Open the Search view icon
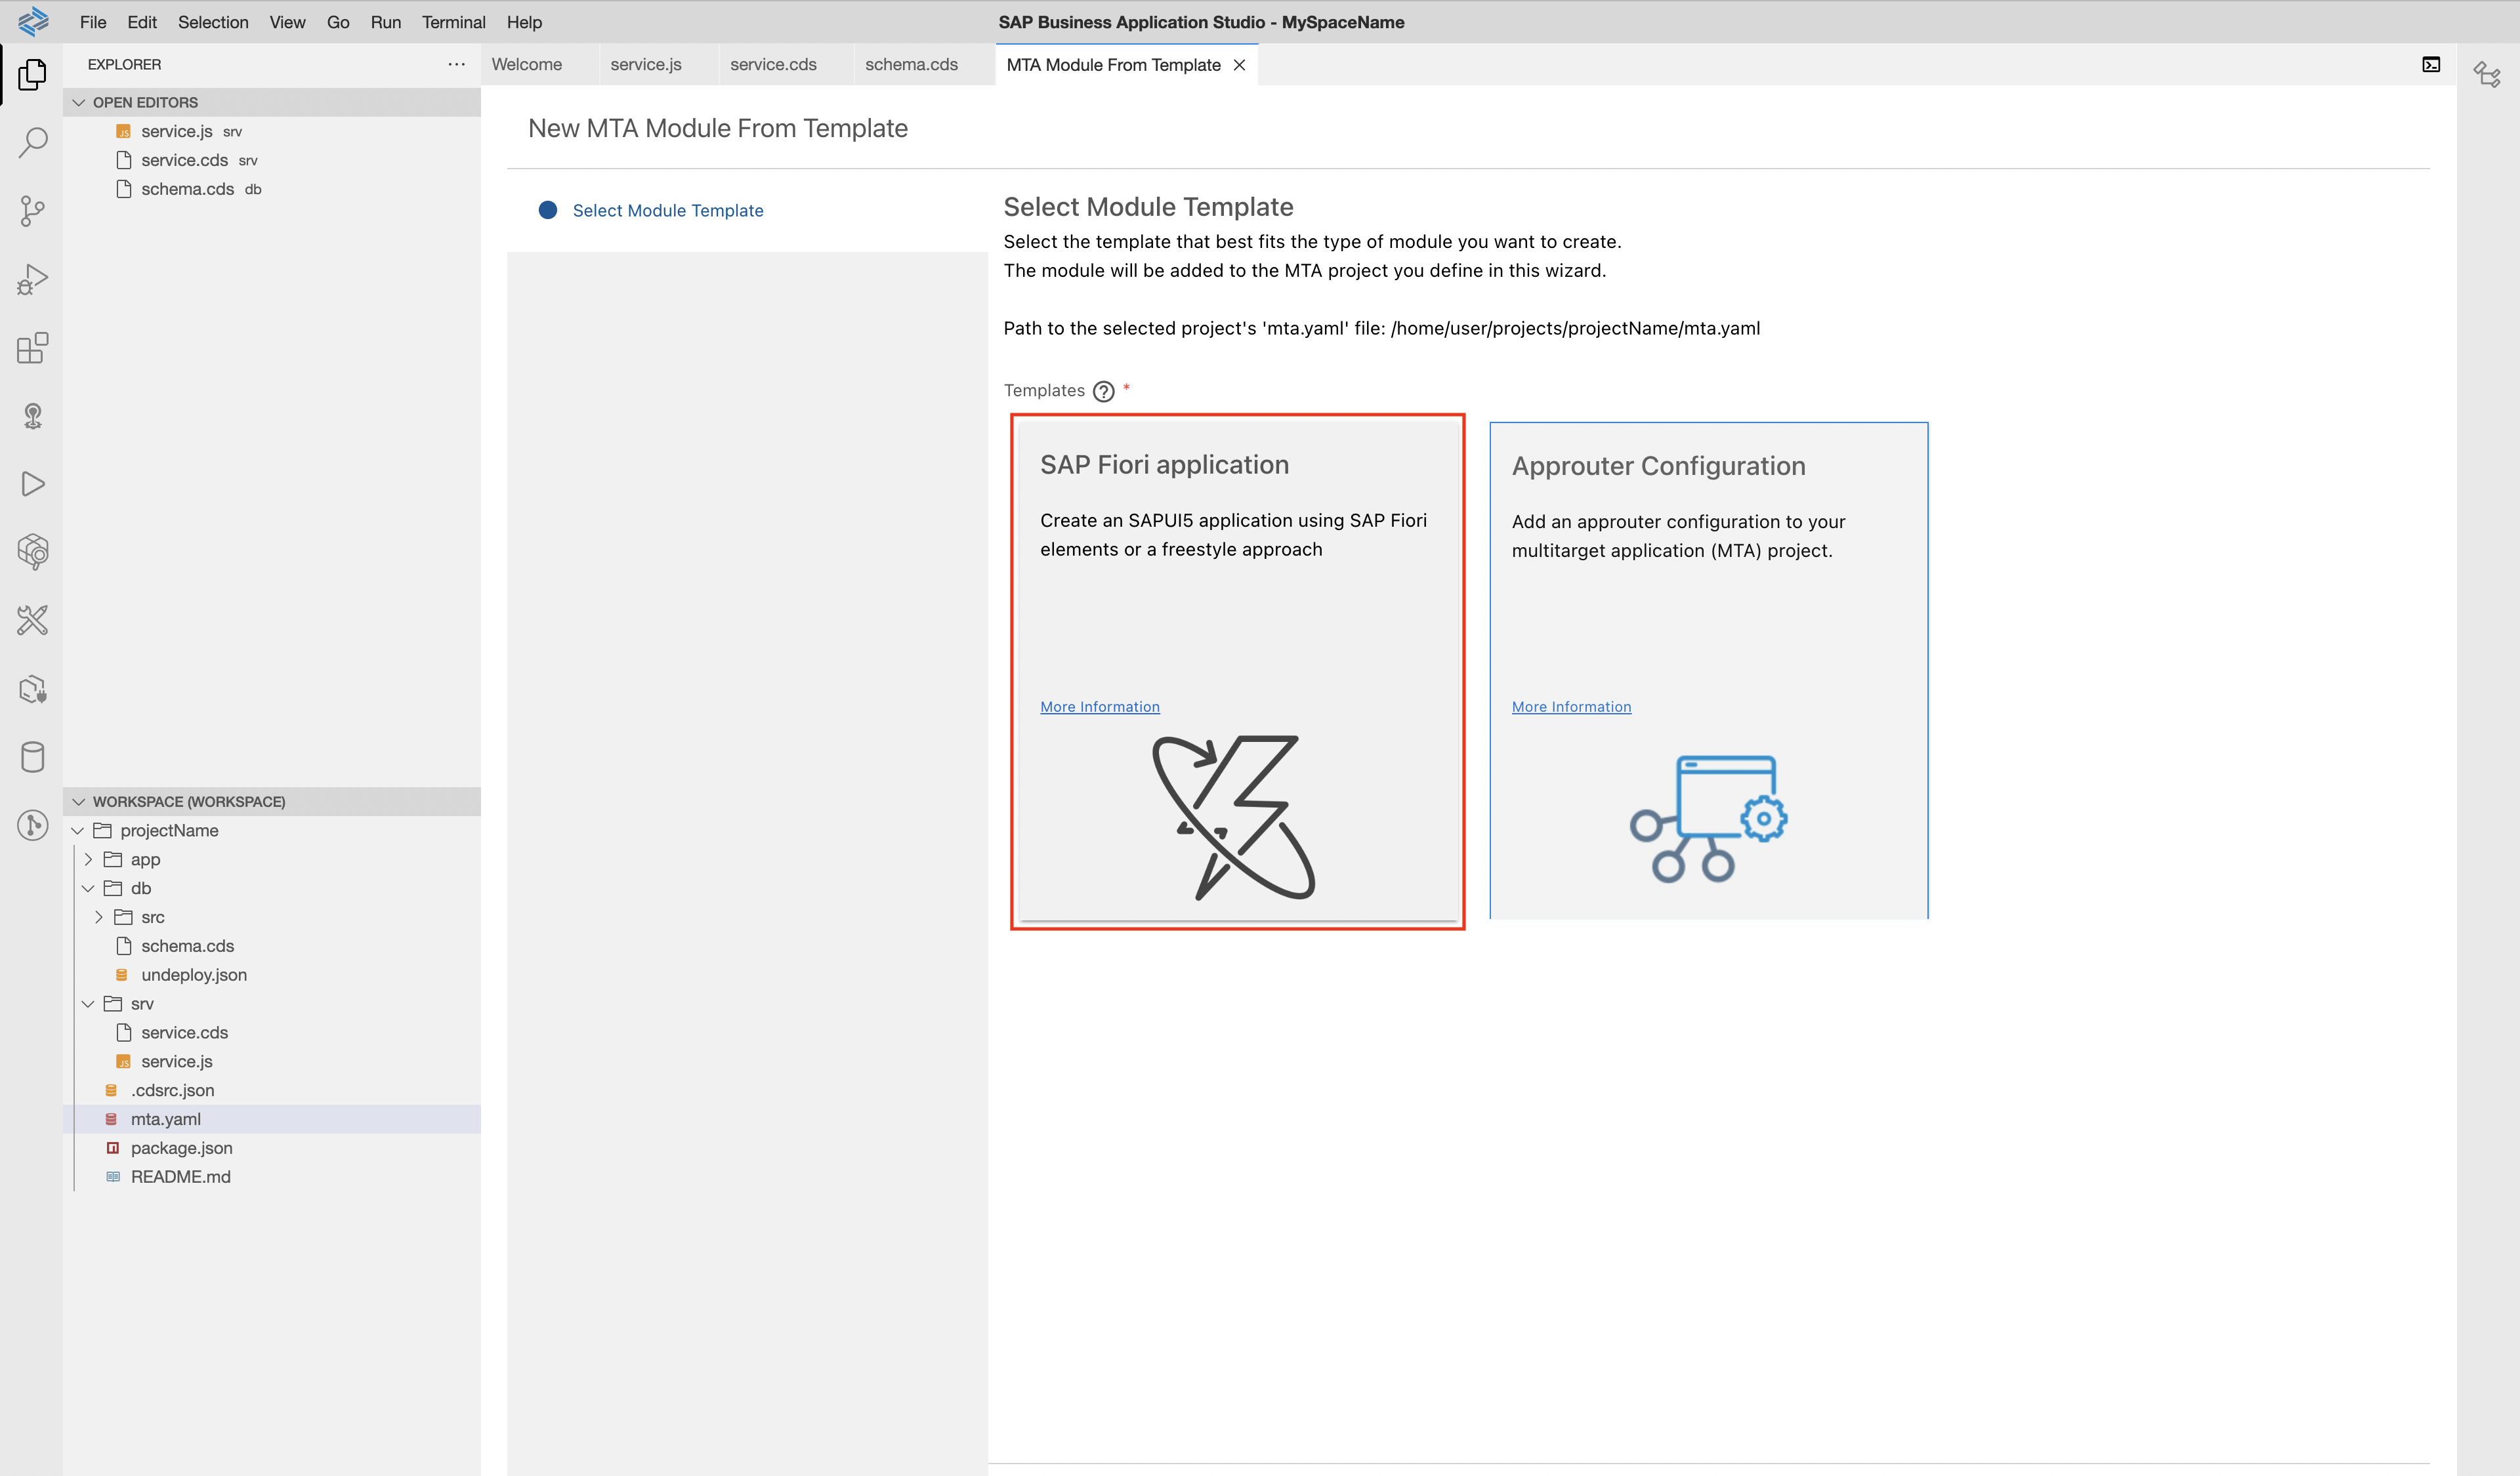Viewport: 2520px width, 1476px height. pos(32,142)
